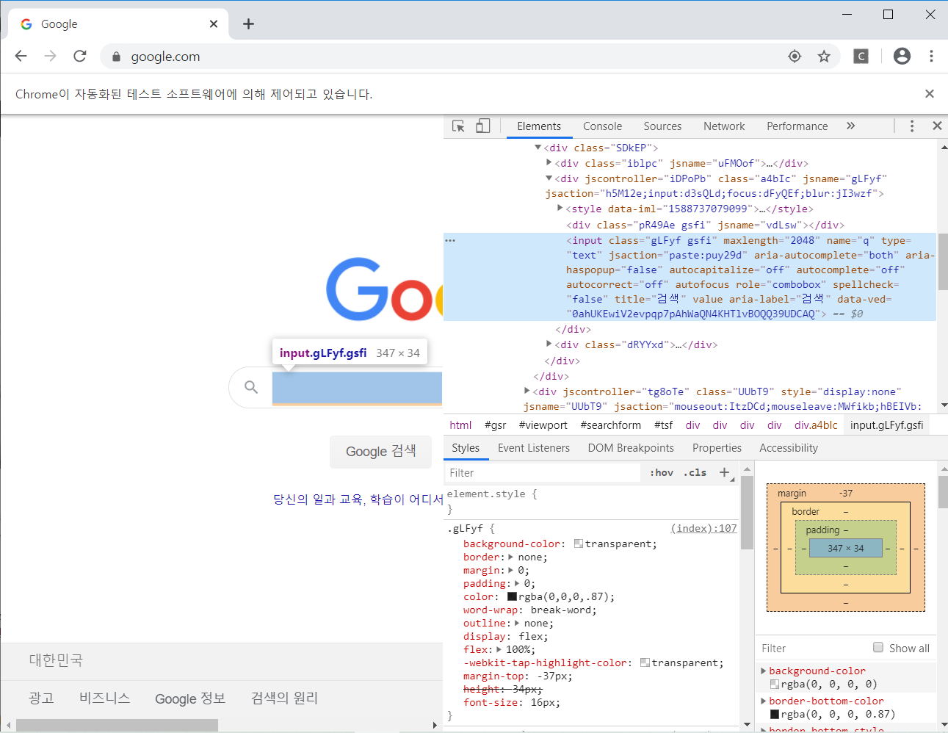Switch to the Sources tab
Image resolution: width=948 pixels, height=733 pixels.
pyautogui.click(x=662, y=126)
